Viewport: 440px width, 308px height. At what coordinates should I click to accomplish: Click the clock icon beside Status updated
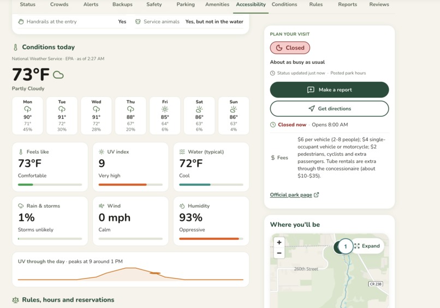[272, 73]
